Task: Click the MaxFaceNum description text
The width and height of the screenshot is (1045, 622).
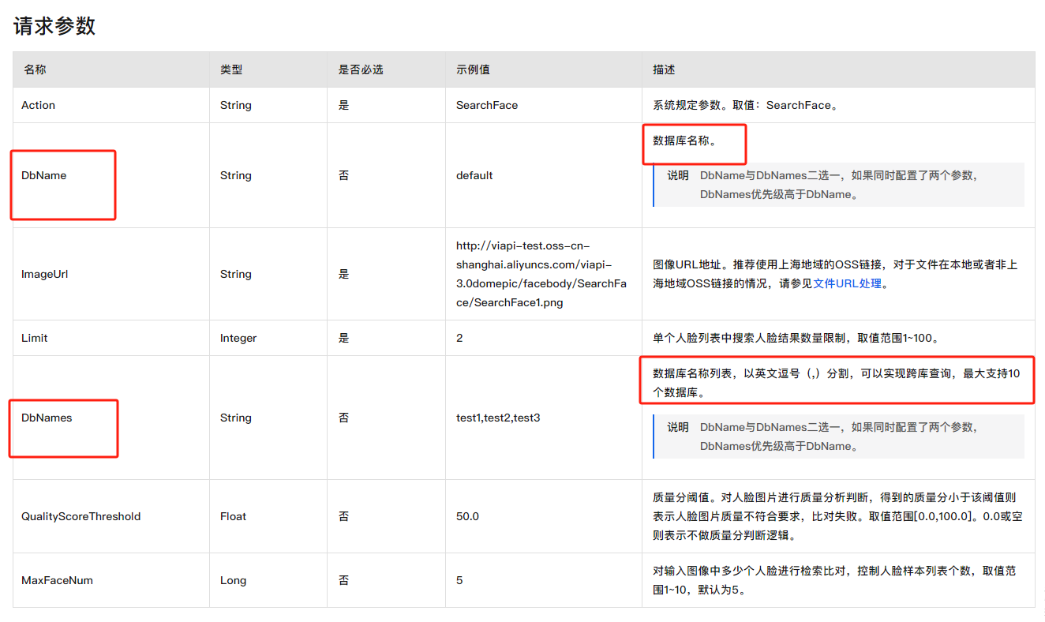Action: (834, 580)
